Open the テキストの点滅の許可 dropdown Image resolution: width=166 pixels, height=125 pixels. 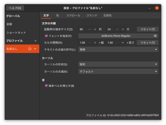coord(118,50)
